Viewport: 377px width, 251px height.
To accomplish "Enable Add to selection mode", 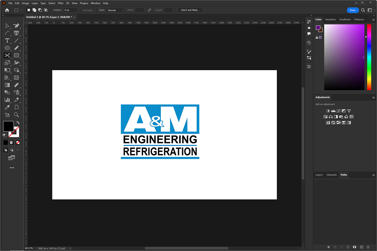I will [34, 10].
